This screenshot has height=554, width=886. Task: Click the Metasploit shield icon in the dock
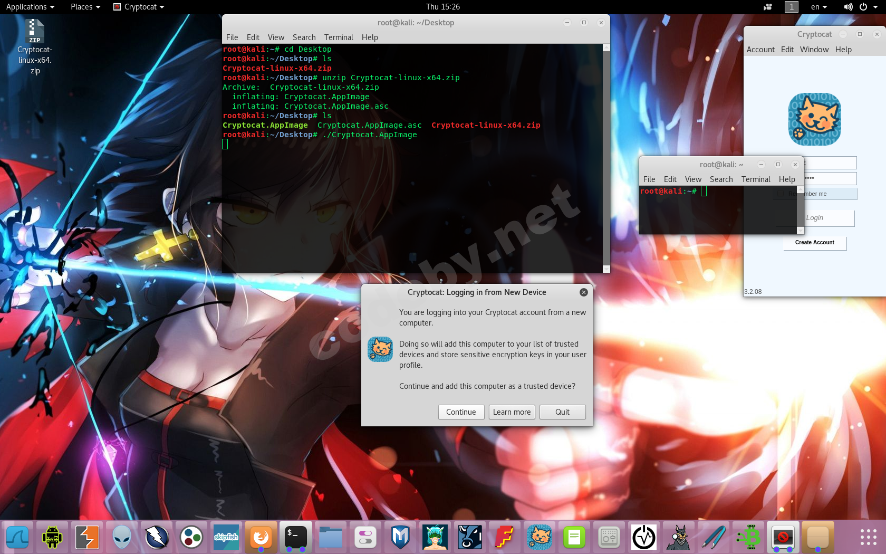pyautogui.click(x=400, y=537)
